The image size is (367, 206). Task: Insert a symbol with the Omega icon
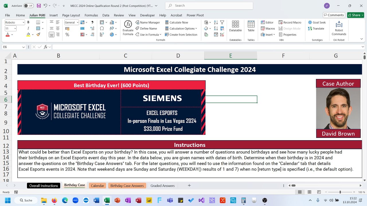coord(102,28)
